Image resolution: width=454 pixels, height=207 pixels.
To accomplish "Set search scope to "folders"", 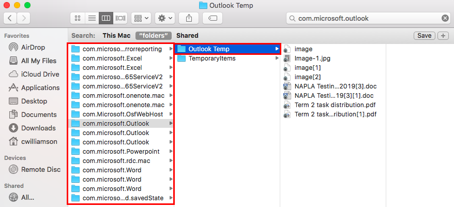I will click(x=154, y=36).
